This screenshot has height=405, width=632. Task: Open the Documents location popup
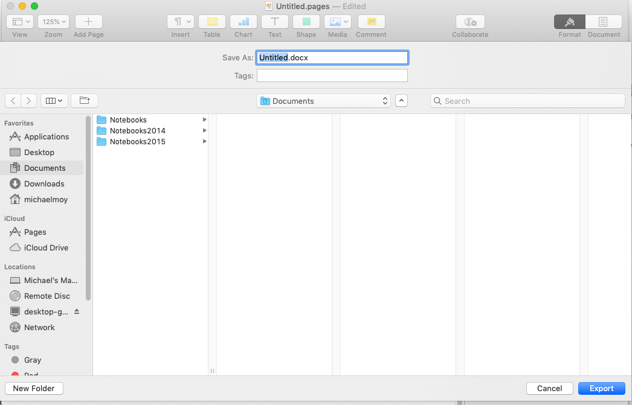324,101
